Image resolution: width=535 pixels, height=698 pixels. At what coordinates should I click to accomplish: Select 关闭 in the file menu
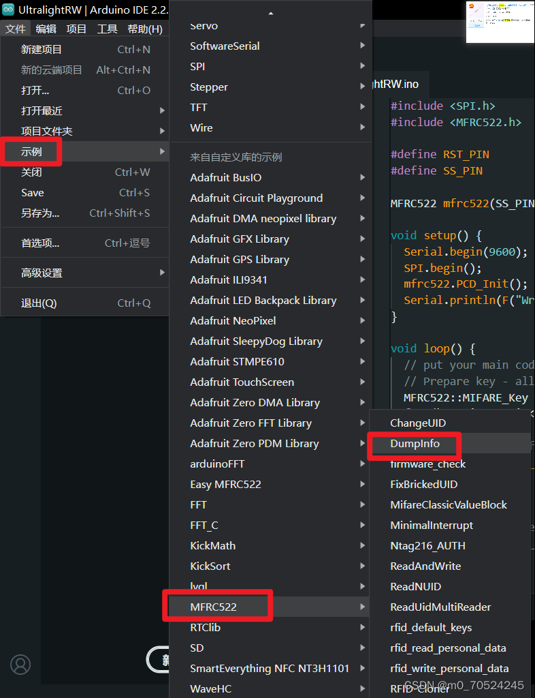click(85, 172)
